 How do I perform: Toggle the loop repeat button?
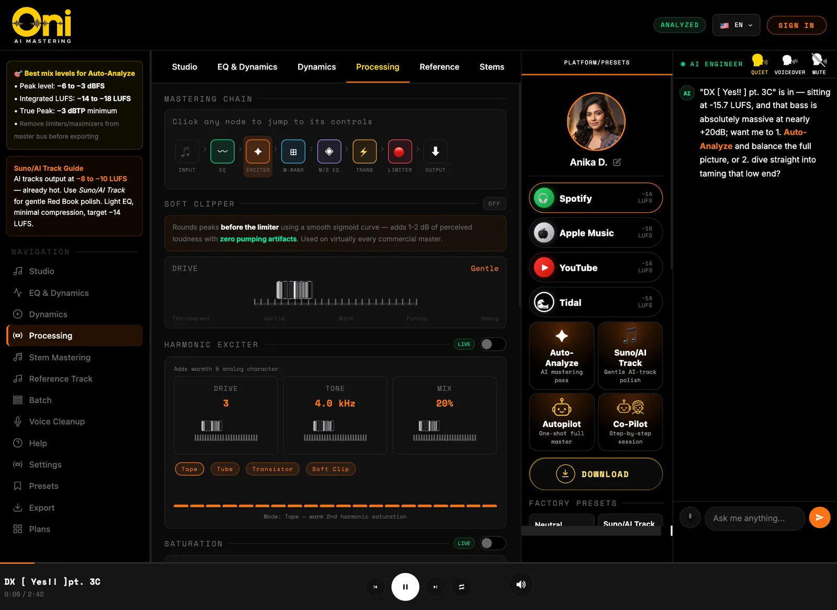coord(461,587)
